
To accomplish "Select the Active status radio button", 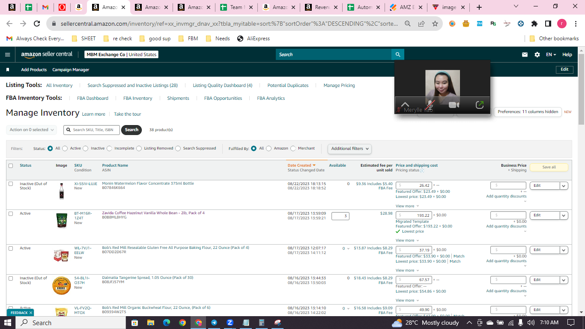I will 65,149.
